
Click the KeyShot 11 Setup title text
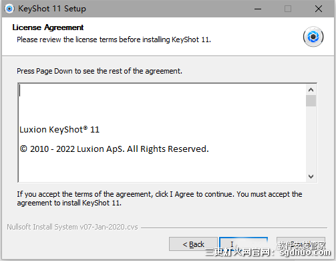(52, 9)
